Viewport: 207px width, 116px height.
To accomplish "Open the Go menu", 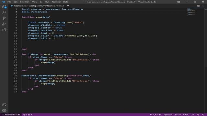I will point(41,2).
